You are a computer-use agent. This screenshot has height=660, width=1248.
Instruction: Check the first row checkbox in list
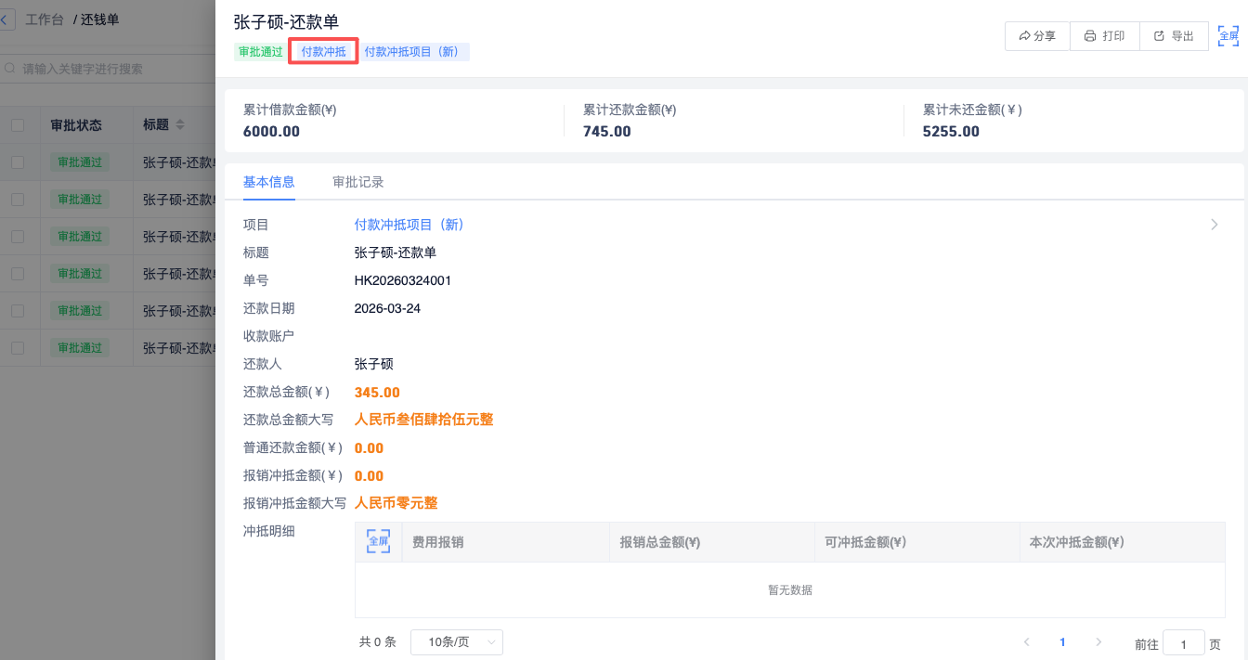18,162
